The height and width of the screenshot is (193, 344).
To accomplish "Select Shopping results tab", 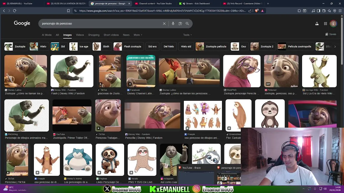I will tap(94, 35).
